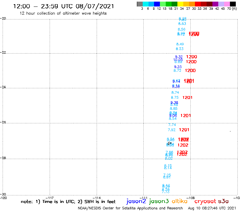Click the 'jason2' satellite legend label

click(136, 201)
